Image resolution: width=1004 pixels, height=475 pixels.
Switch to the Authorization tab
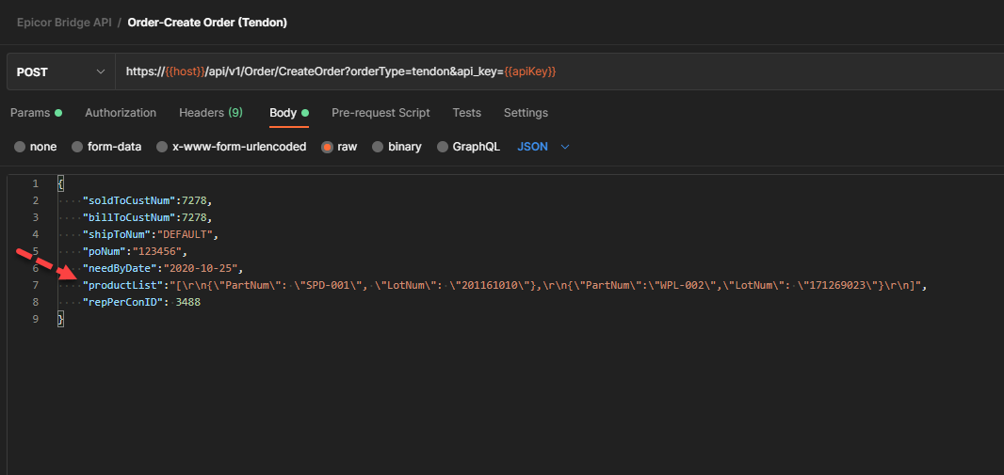coord(121,113)
